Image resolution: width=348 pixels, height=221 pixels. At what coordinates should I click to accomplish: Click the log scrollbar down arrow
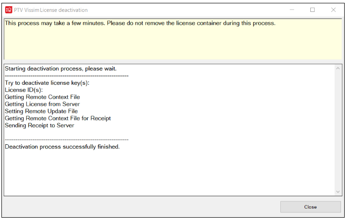[338, 192]
